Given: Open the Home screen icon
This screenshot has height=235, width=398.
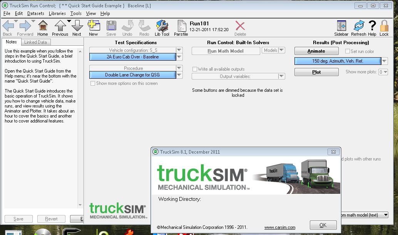Looking at the screenshot, I should pyautogui.click(x=43, y=26).
